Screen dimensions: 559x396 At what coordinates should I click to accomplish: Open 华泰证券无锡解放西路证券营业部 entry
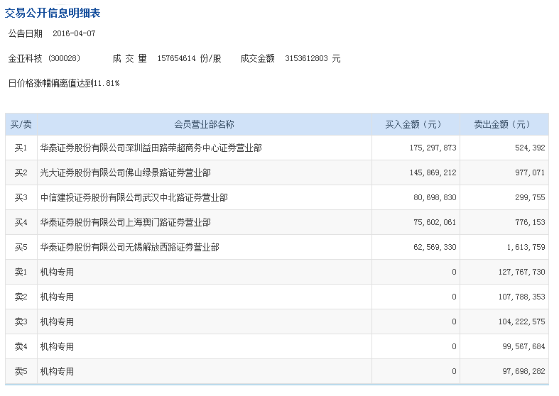click(x=129, y=247)
